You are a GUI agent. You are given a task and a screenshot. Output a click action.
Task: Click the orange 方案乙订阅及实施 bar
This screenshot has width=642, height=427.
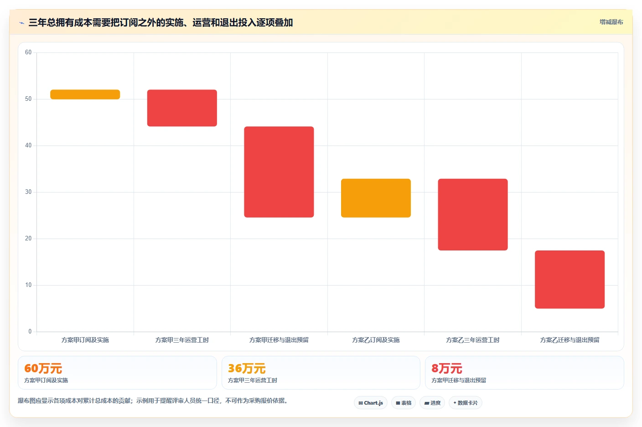(x=376, y=198)
